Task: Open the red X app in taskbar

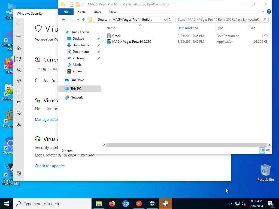Action: 139,204
